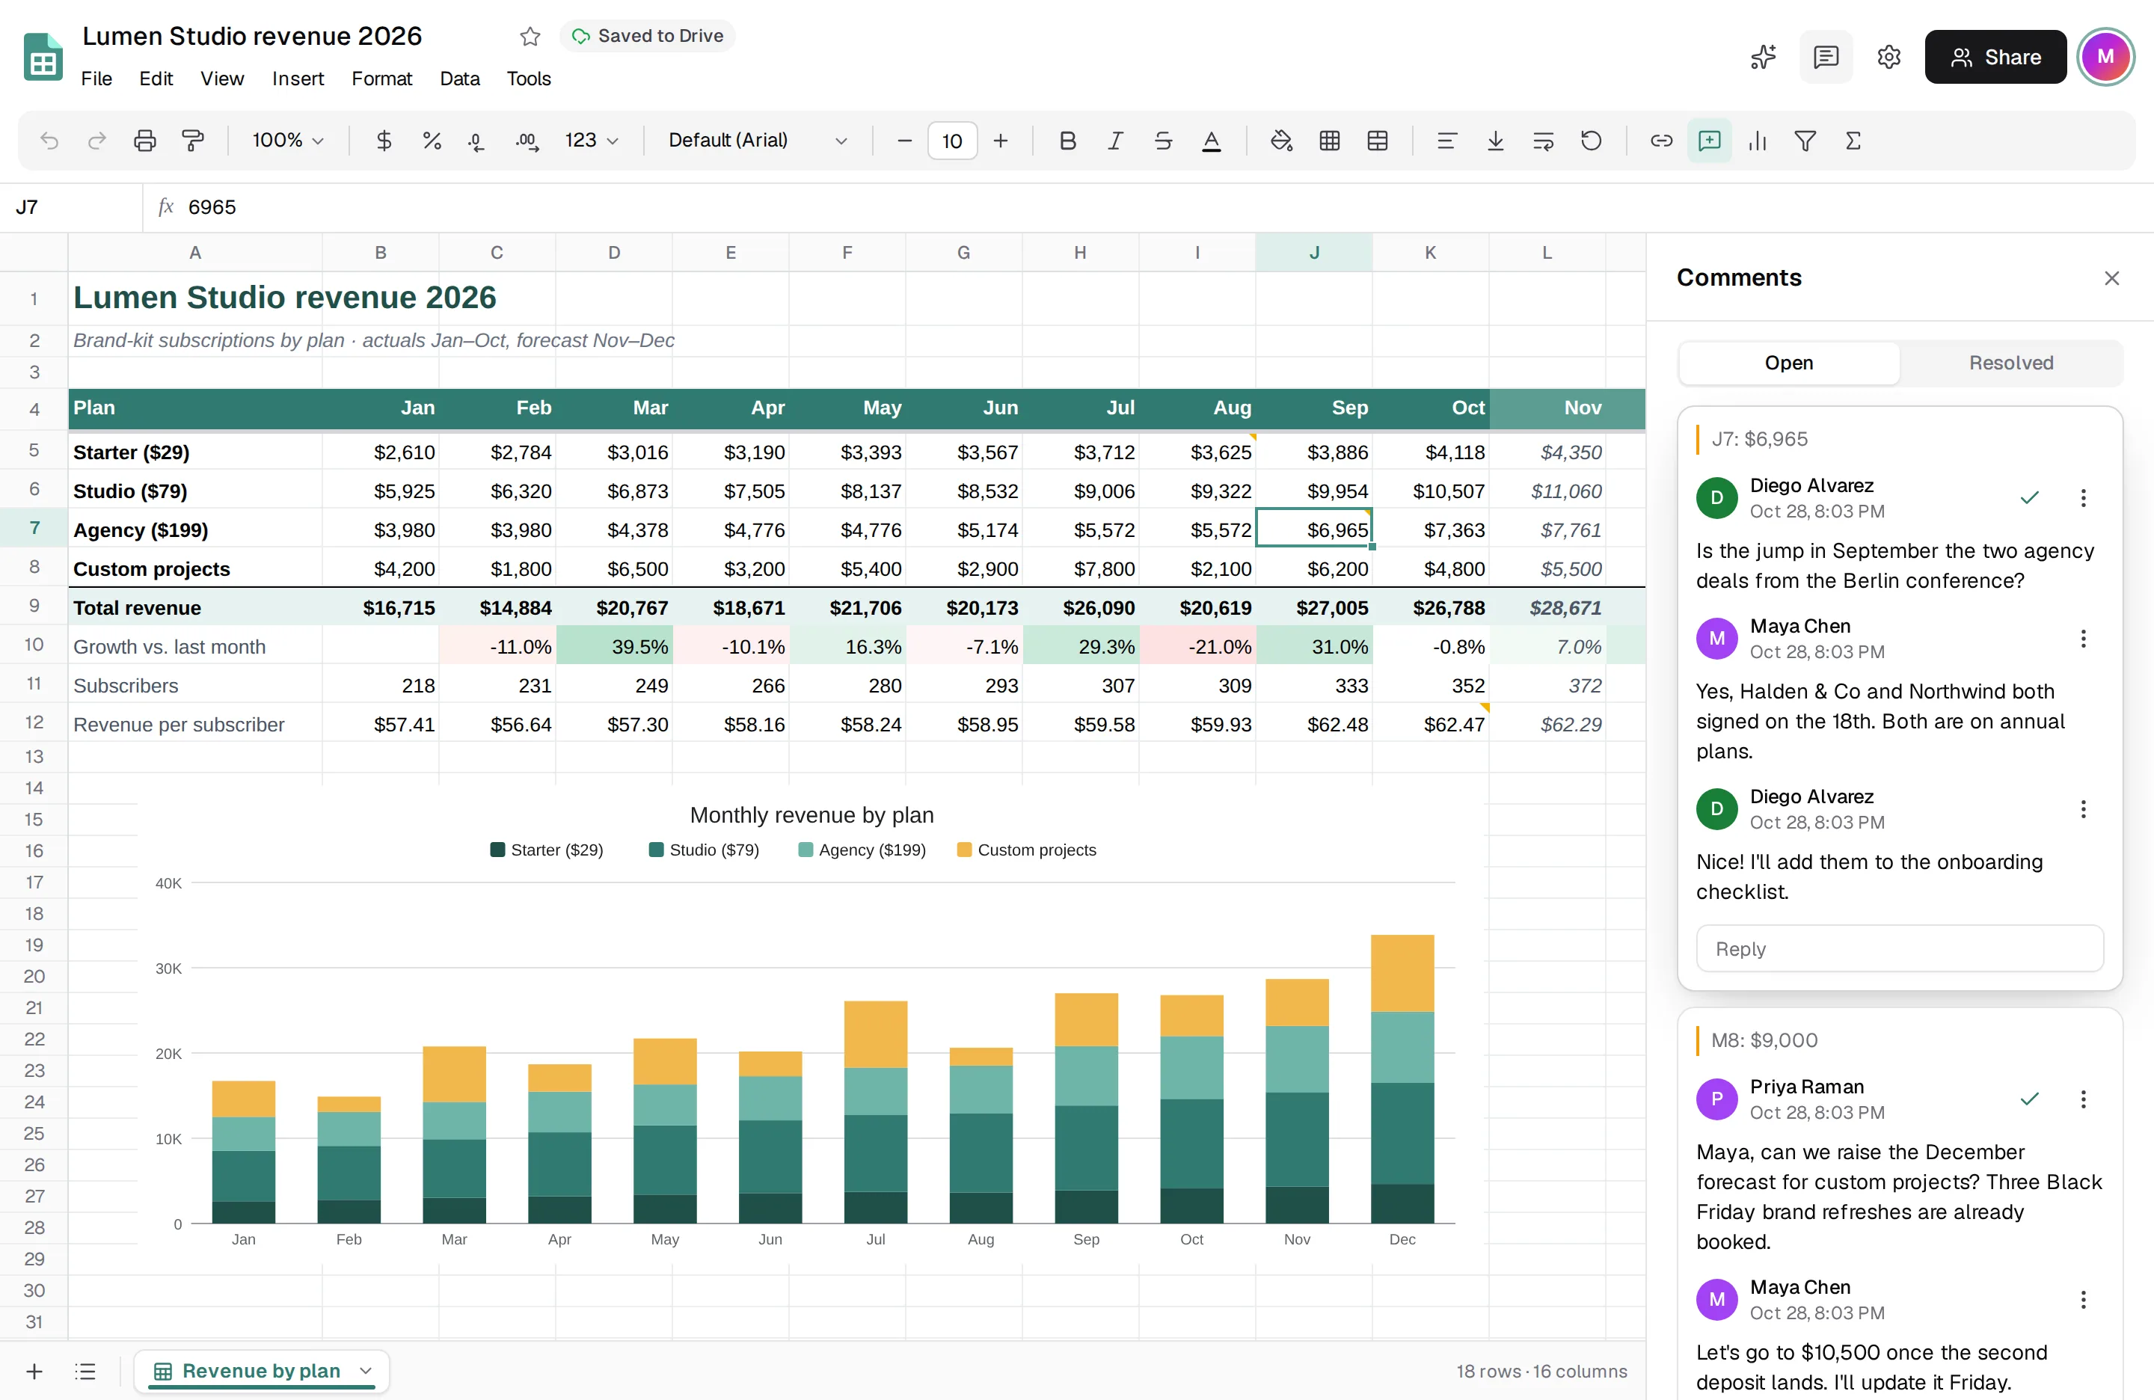Star the Lumen Studio revenue document
Image resolution: width=2154 pixels, height=1400 pixels.
[530, 36]
